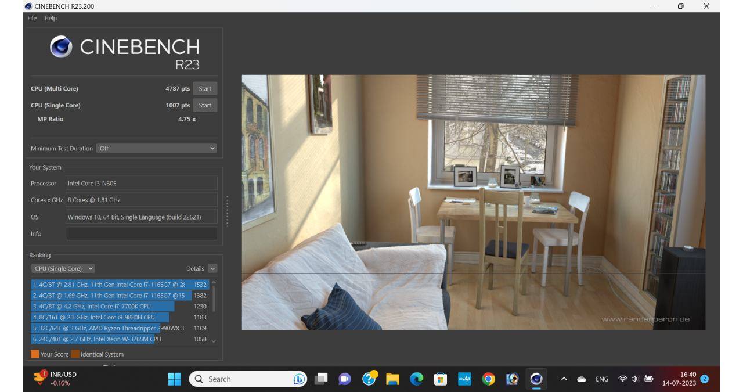This screenshot has width=743, height=392.
Task: Click the Wi-Fi icon in system tray
Action: coord(623,379)
